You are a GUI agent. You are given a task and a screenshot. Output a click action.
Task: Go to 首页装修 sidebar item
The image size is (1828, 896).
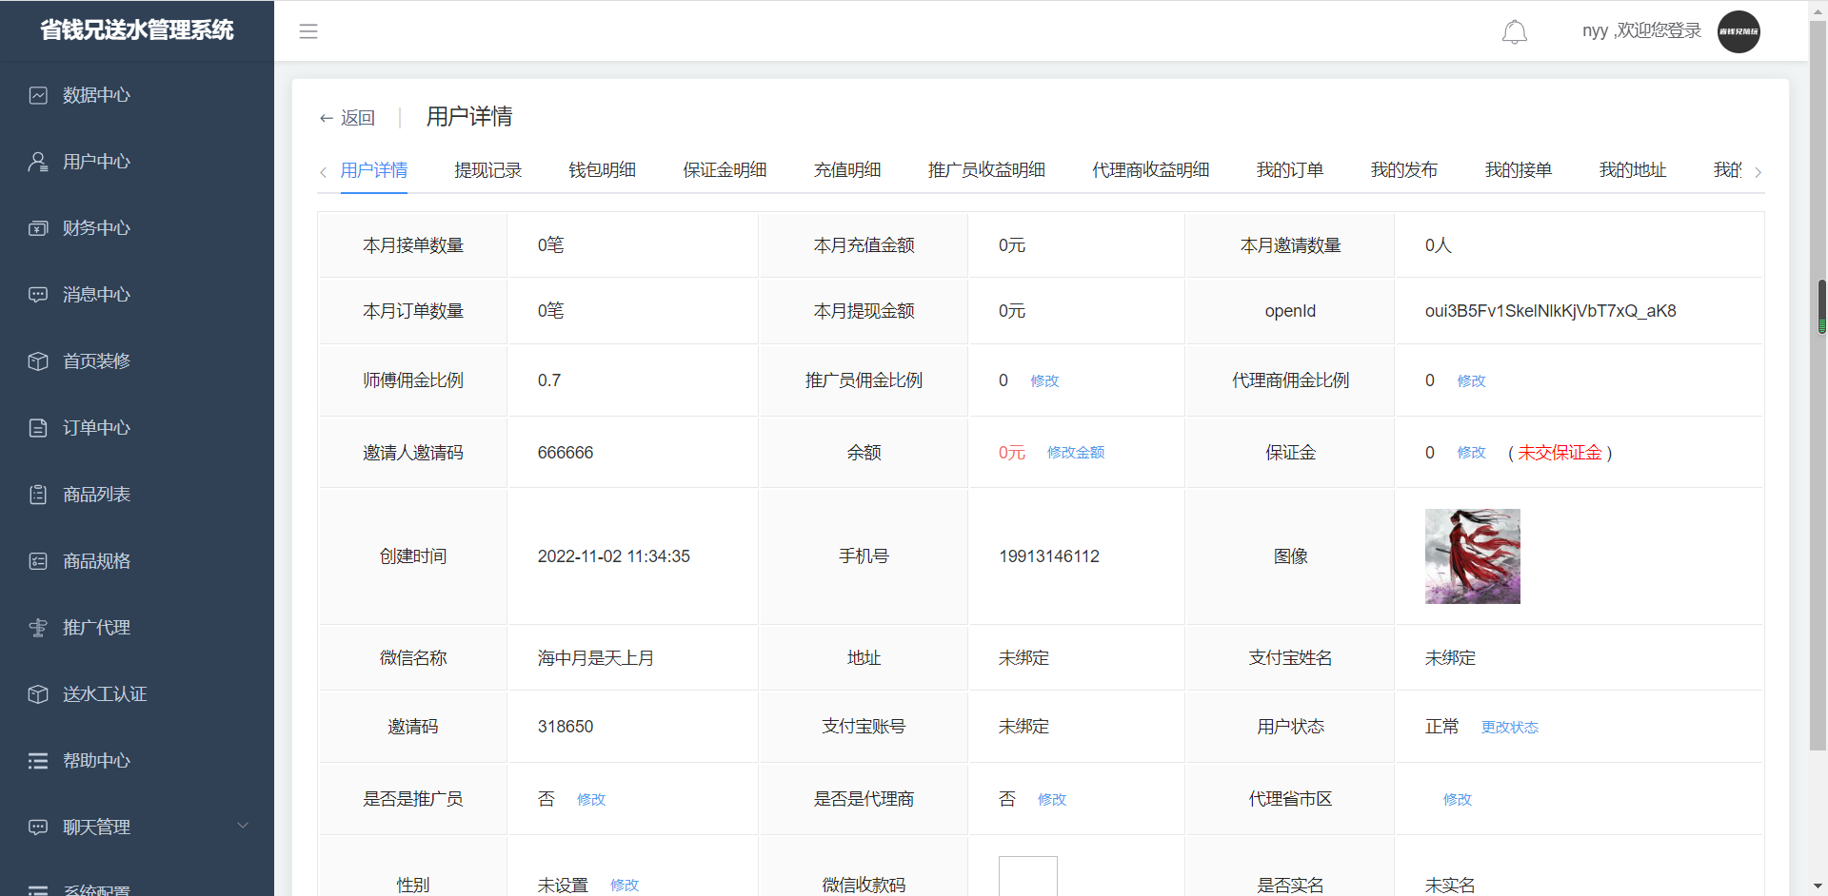click(96, 361)
